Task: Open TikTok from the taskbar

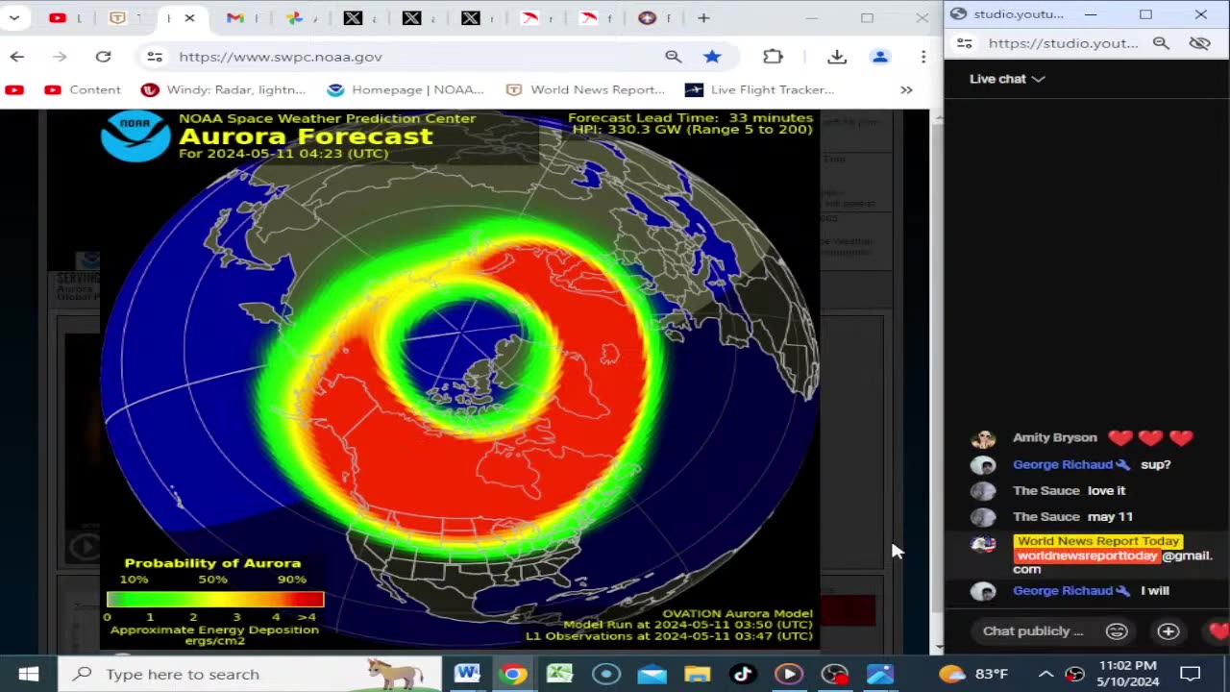Action: tap(743, 674)
